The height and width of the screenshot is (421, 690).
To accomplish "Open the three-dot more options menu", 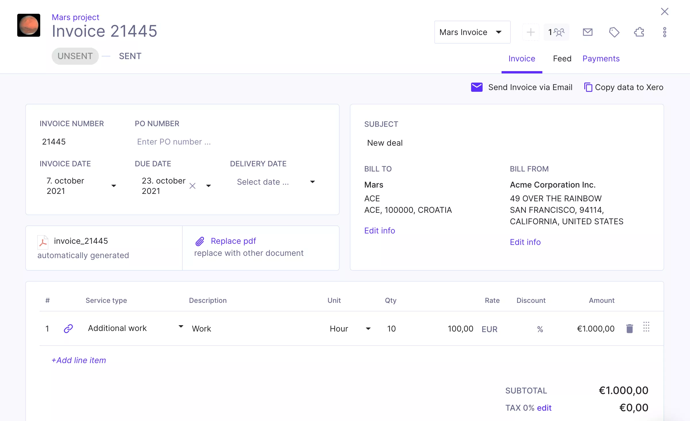I will point(664,32).
